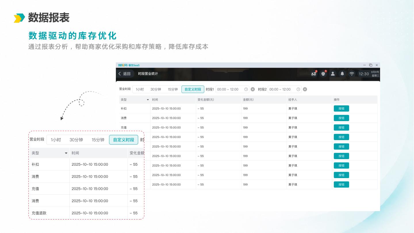Select 30分钟 in the main window

pyautogui.click(x=156, y=89)
